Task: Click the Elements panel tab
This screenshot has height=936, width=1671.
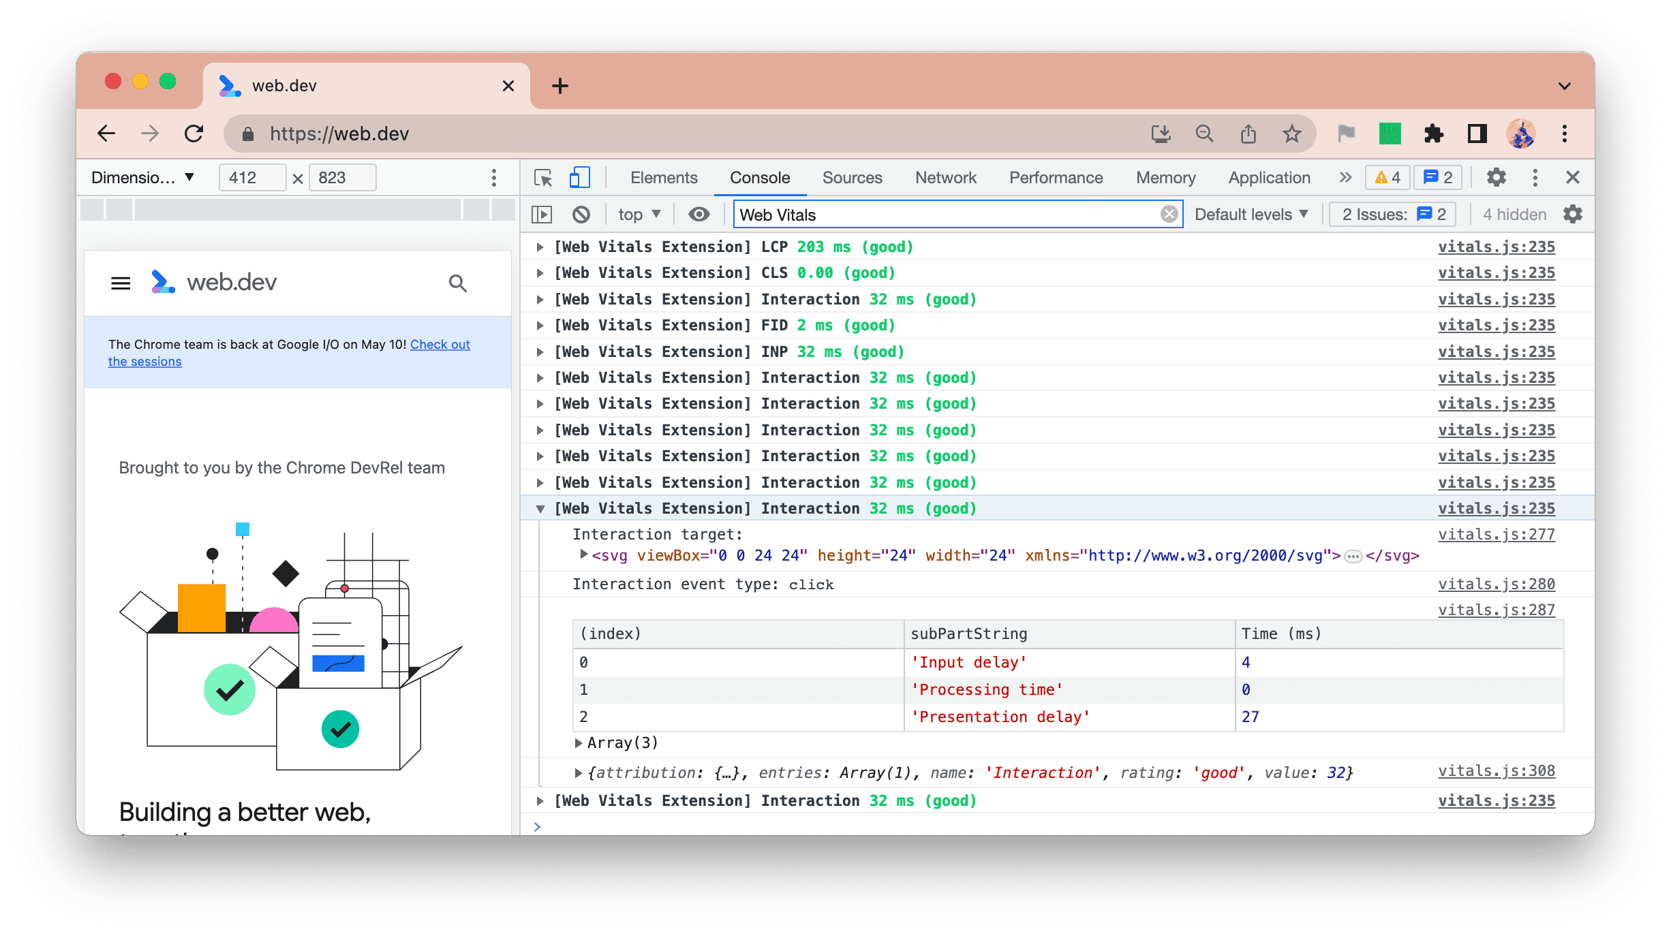Action: pos(666,176)
